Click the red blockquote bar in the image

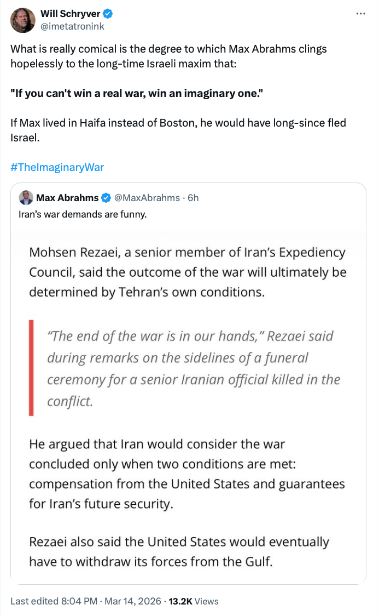[32, 368]
